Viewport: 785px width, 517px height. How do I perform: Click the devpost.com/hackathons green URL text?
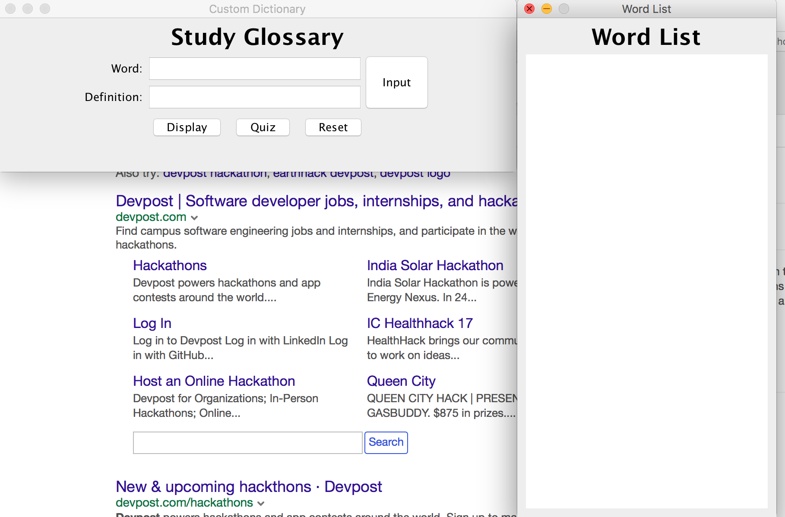pos(184,503)
